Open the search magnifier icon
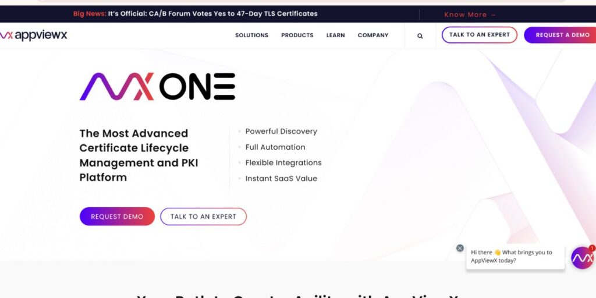 pyautogui.click(x=420, y=36)
